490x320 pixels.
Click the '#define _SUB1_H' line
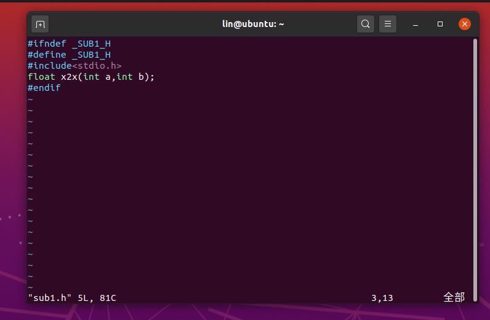click(x=69, y=55)
